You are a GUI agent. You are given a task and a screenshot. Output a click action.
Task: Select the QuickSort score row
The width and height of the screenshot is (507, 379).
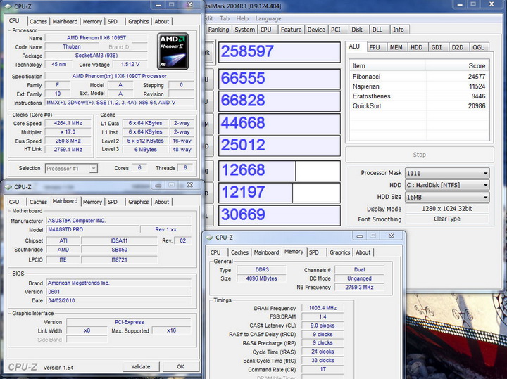click(419, 106)
